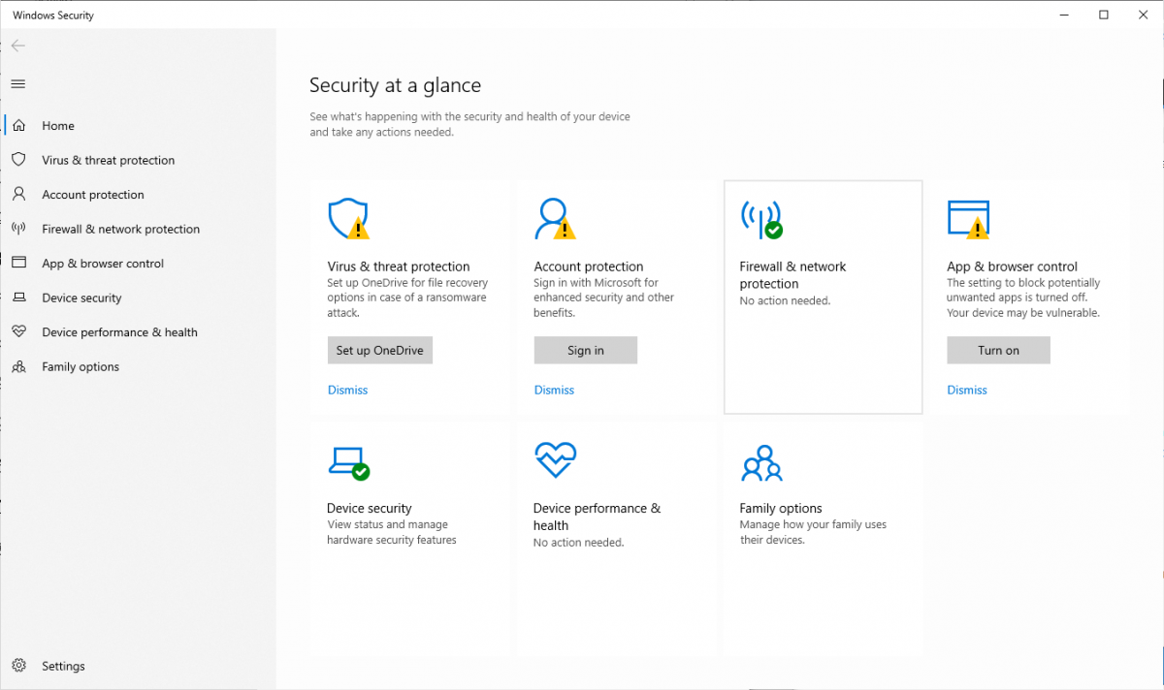The image size is (1164, 690).
Task: Open the Firewall & network protection card title
Action: tap(792, 275)
